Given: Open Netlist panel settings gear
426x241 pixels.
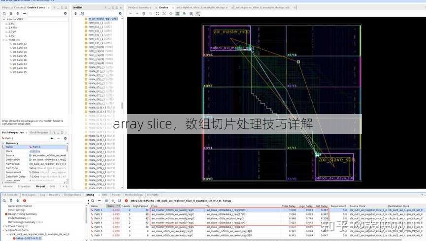Looking at the screenshot, I should (x=120, y=13).
